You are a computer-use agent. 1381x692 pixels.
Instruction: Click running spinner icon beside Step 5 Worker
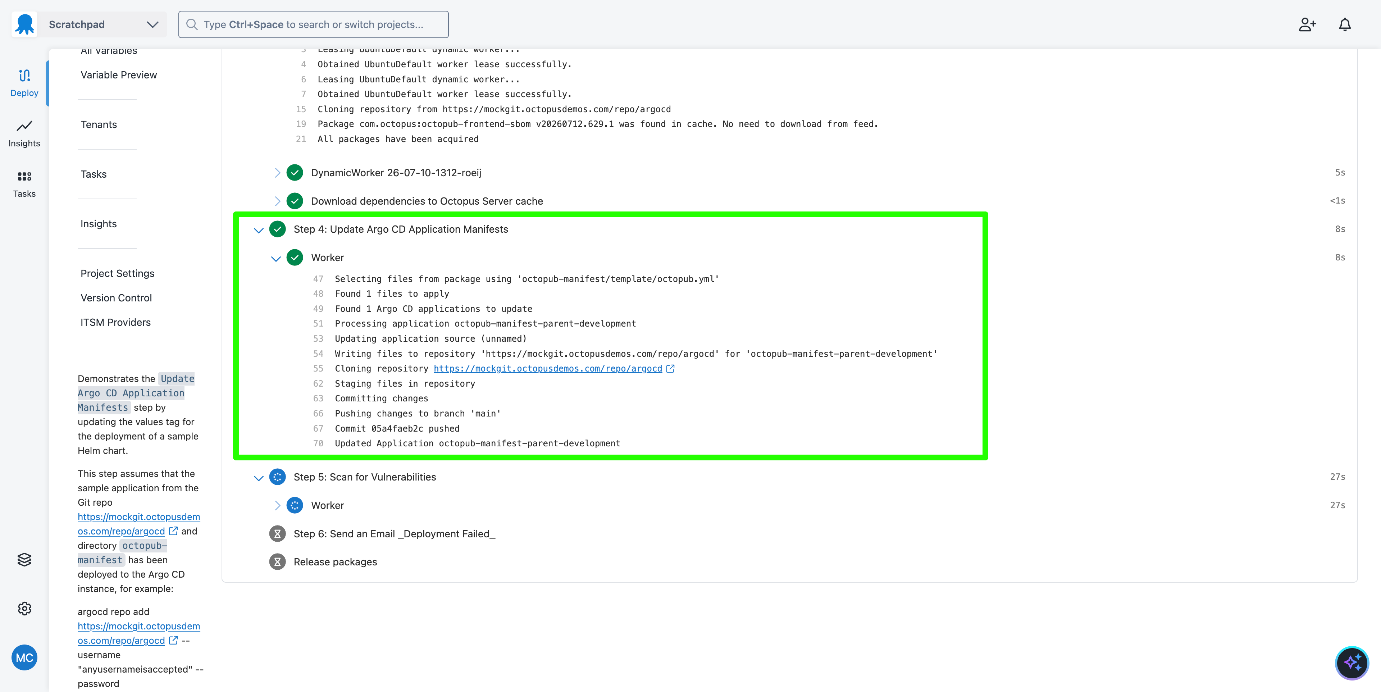[x=295, y=505]
